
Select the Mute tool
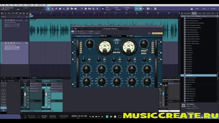[68, 9]
